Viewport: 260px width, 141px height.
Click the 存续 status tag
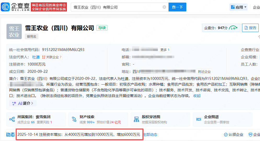point(102,28)
